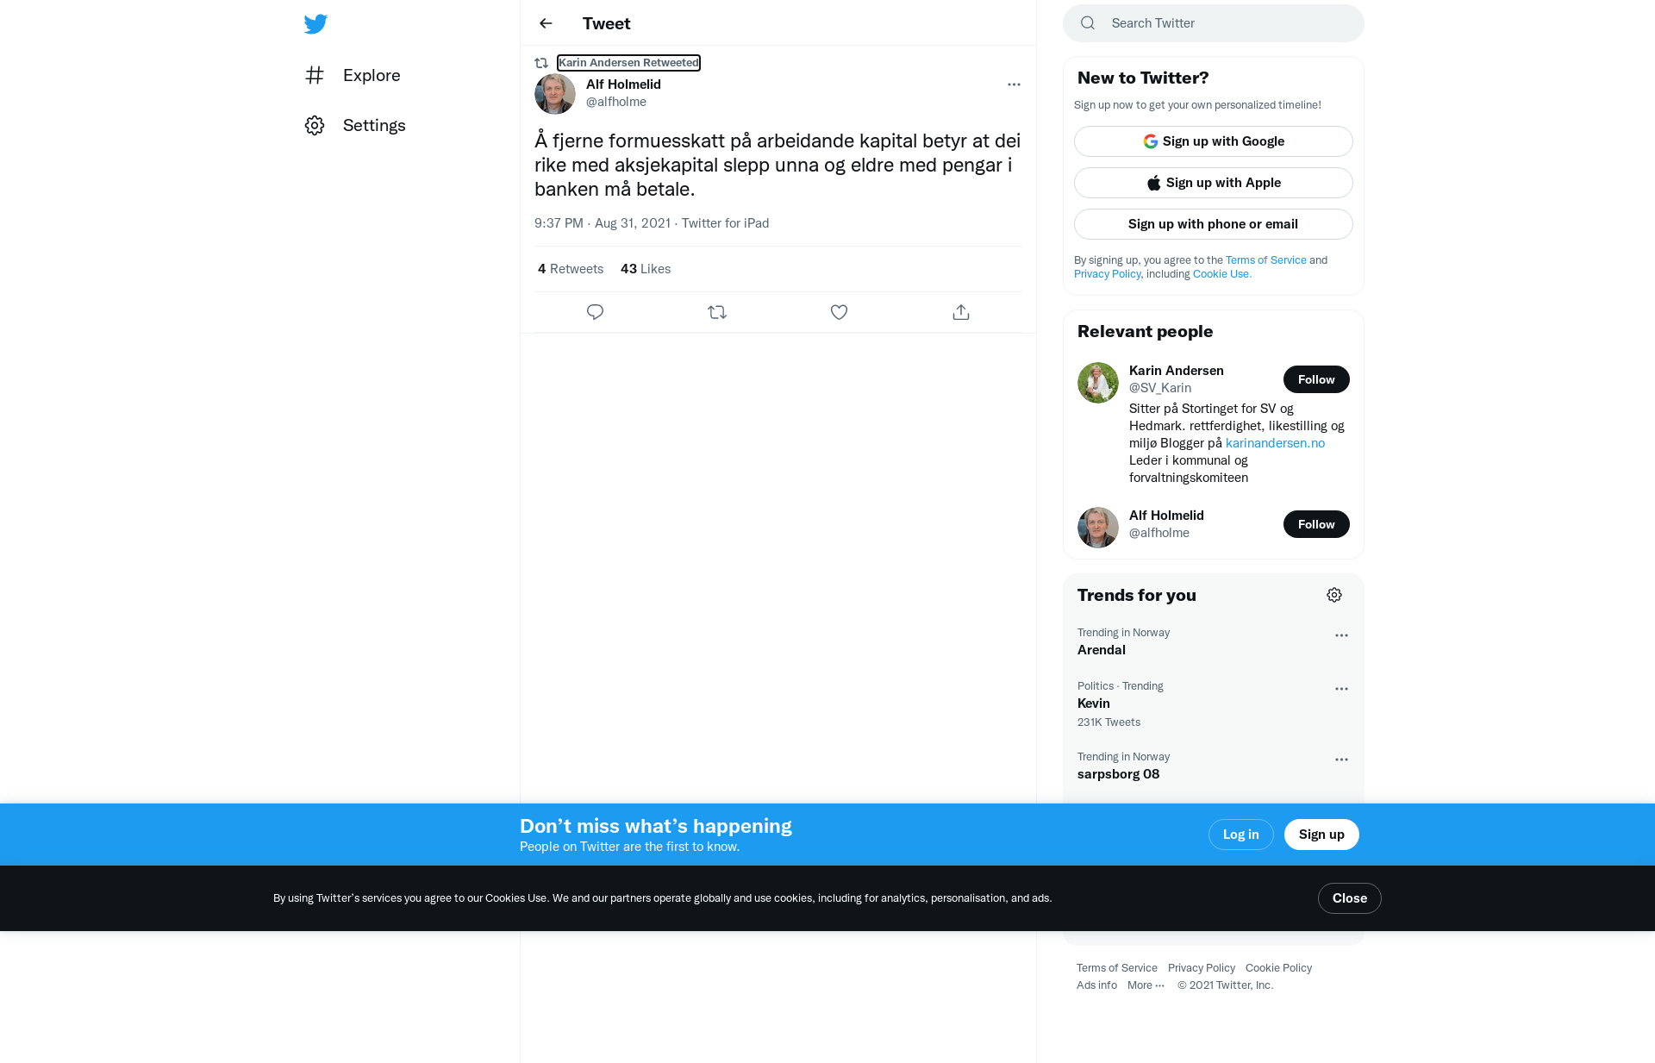Open more options for the Arendal trend
The image size is (1655, 1063).
point(1341,635)
